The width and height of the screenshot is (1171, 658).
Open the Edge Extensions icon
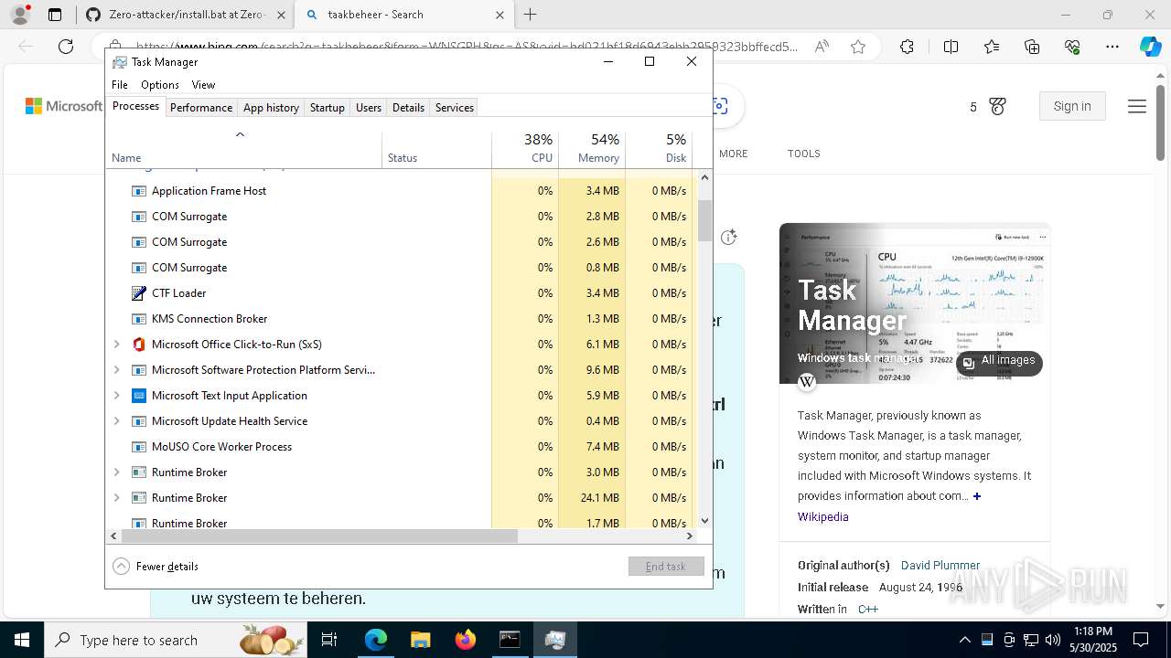pyautogui.click(x=907, y=47)
